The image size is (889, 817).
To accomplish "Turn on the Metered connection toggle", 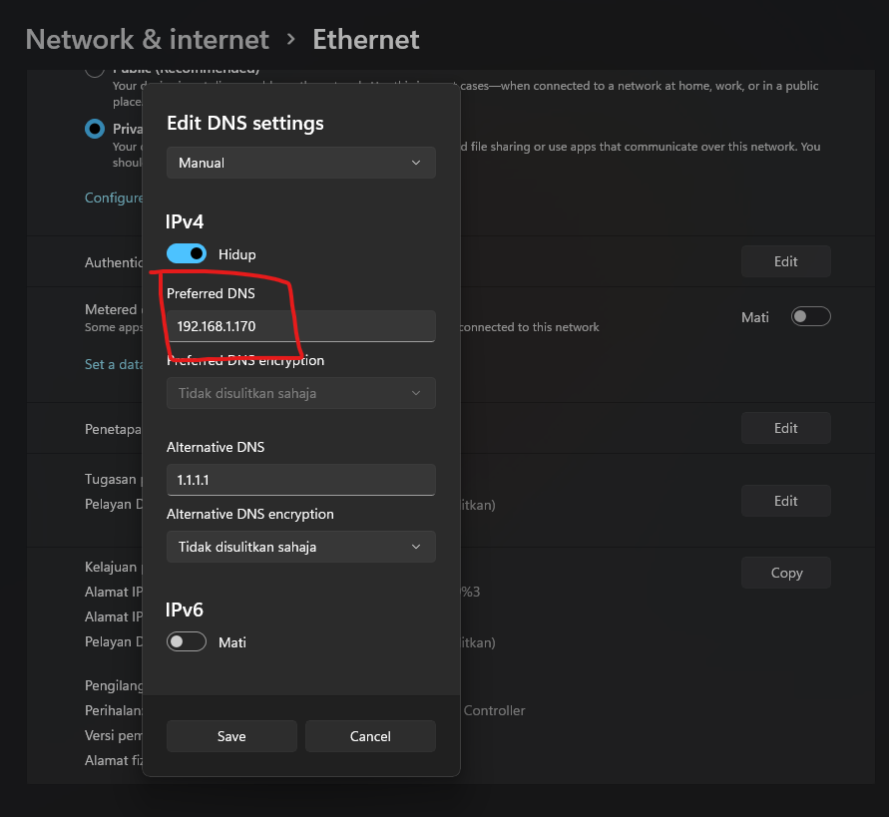I will point(810,317).
